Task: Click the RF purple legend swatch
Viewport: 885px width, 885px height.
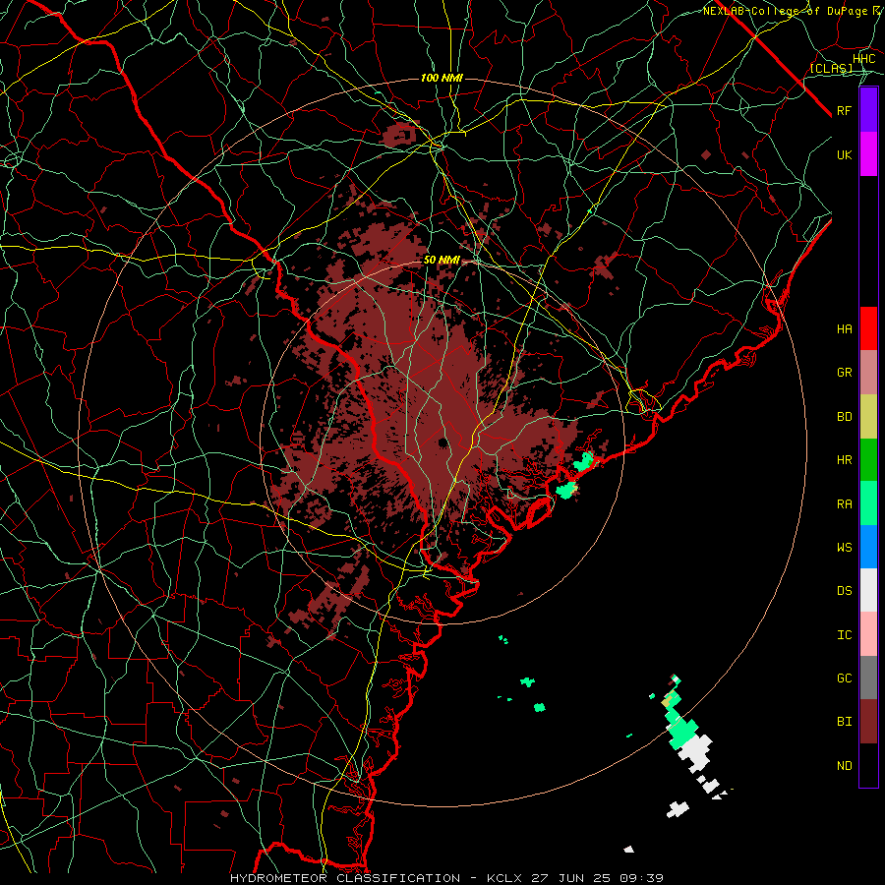Action: click(868, 110)
